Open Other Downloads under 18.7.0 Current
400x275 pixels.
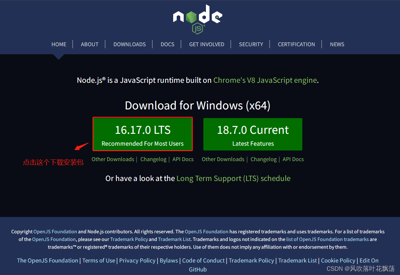(223, 159)
